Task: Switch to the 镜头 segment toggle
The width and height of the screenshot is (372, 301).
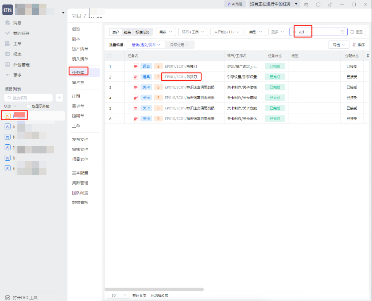Action: tap(127, 32)
